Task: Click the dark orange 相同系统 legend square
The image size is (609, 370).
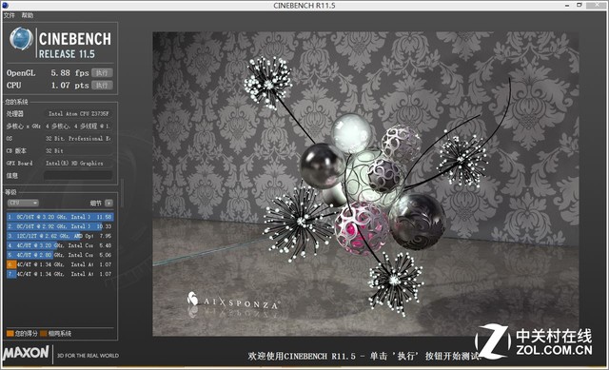Action: (x=44, y=333)
